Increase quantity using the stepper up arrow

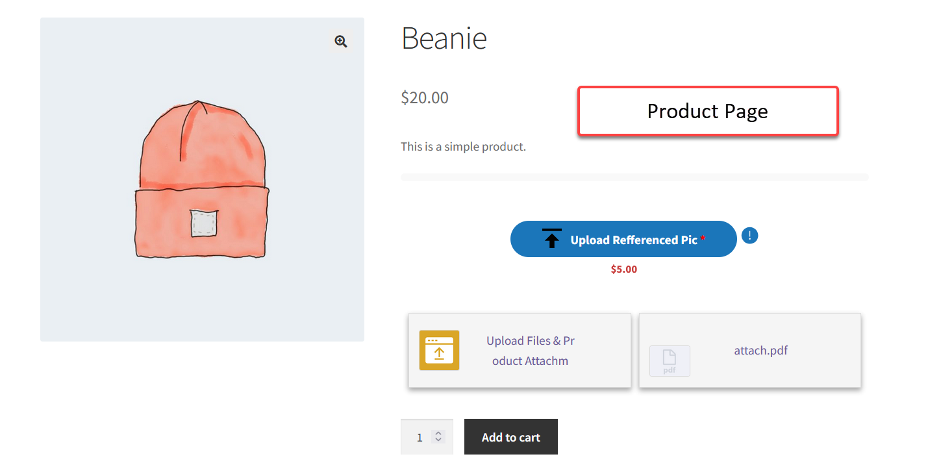click(438, 432)
